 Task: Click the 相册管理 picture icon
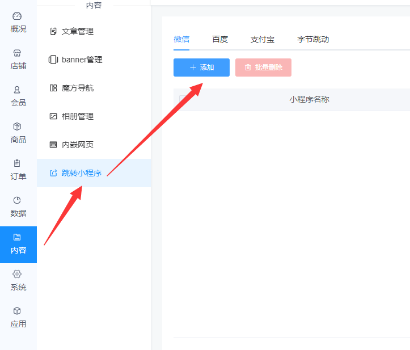click(53, 116)
